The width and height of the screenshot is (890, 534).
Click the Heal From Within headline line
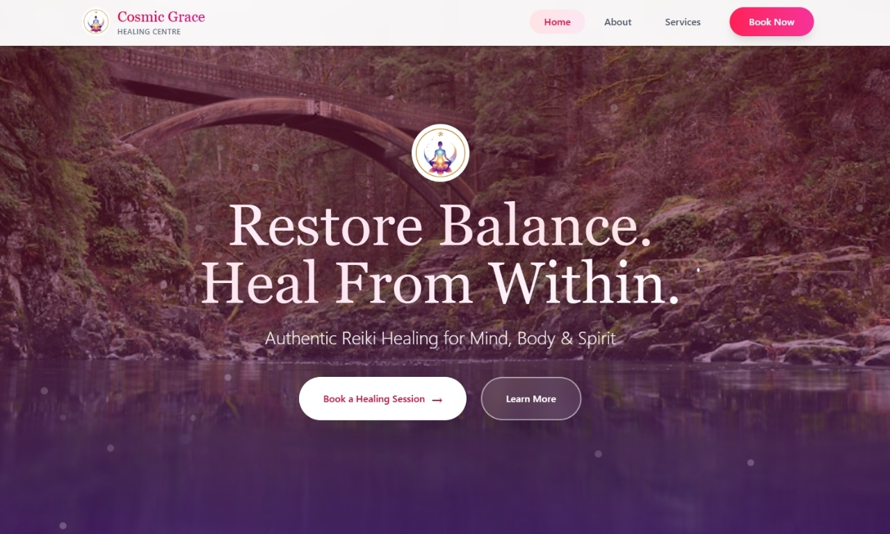(440, 283)
